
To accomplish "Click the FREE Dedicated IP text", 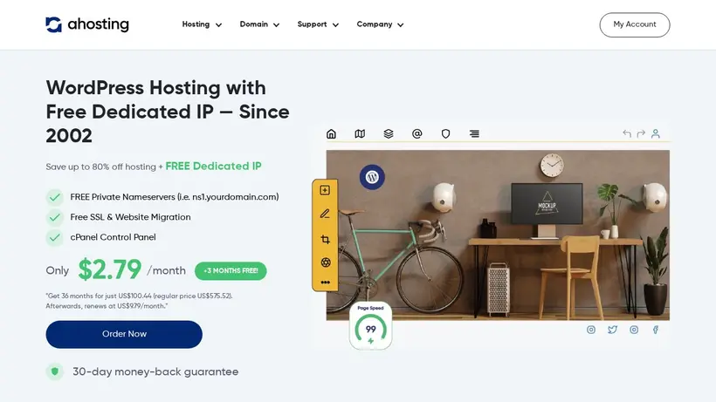I will (213, 166).
